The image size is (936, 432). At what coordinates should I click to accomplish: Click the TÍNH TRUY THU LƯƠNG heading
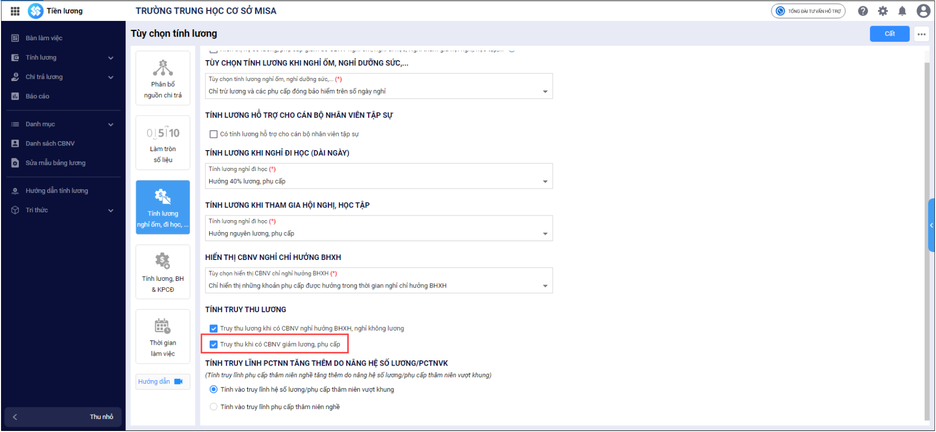pos(246,310)
